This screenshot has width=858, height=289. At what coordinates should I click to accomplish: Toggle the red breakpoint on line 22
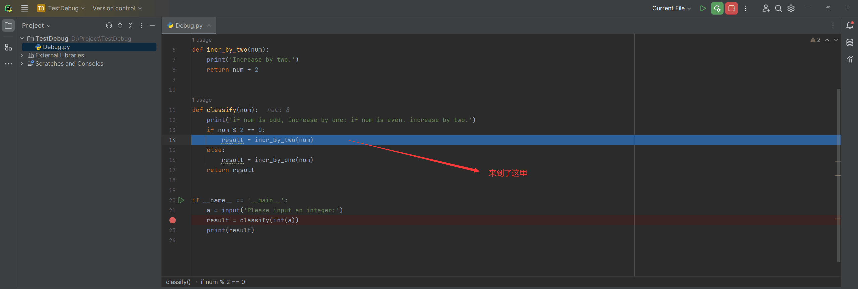click(172, 220)
